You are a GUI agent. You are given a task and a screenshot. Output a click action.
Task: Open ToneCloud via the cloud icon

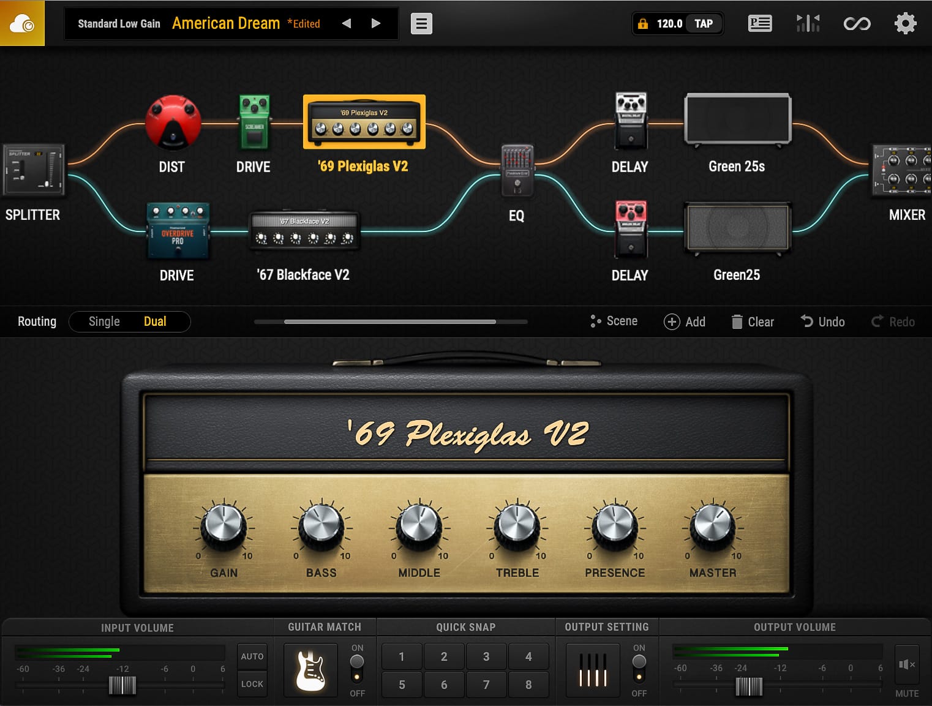[23, 23]
